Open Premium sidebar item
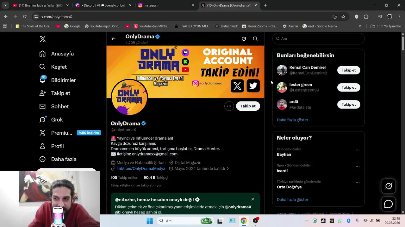 pos(56,133)
